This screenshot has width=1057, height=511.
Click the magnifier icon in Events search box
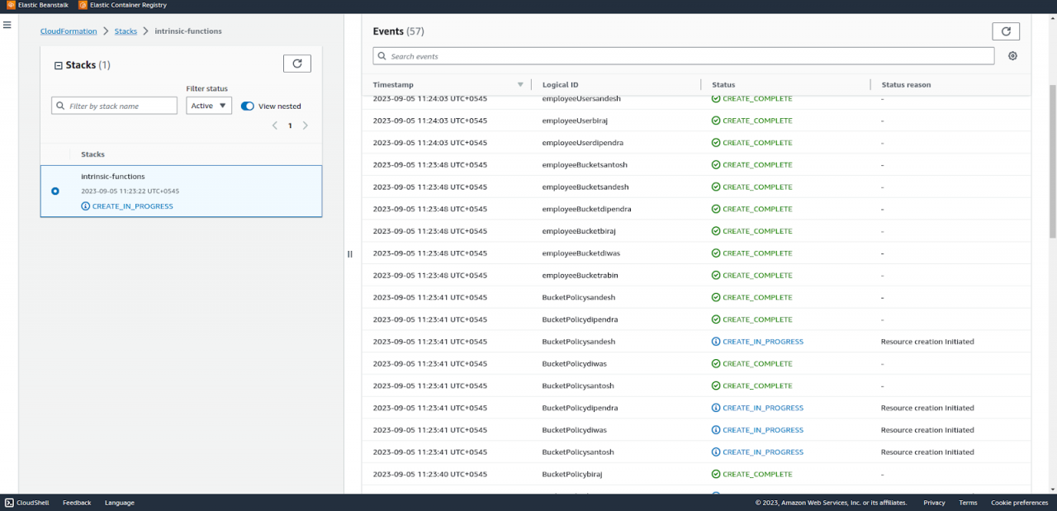[x=382, y=56]
